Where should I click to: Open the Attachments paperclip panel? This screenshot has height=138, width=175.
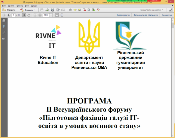point(4,33)
